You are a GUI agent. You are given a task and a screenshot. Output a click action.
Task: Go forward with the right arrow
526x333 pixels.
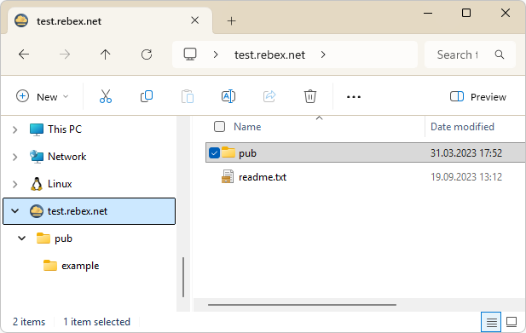pos(65,55)
